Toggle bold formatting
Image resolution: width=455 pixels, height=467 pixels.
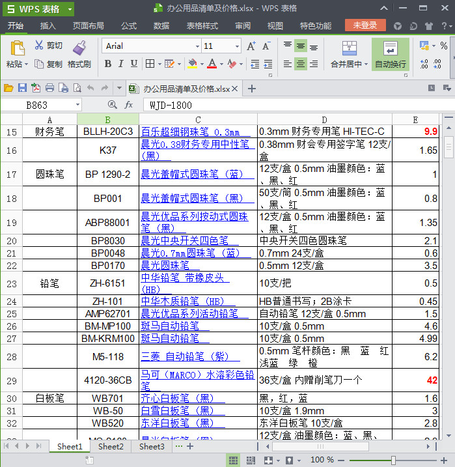coord(108,63)
